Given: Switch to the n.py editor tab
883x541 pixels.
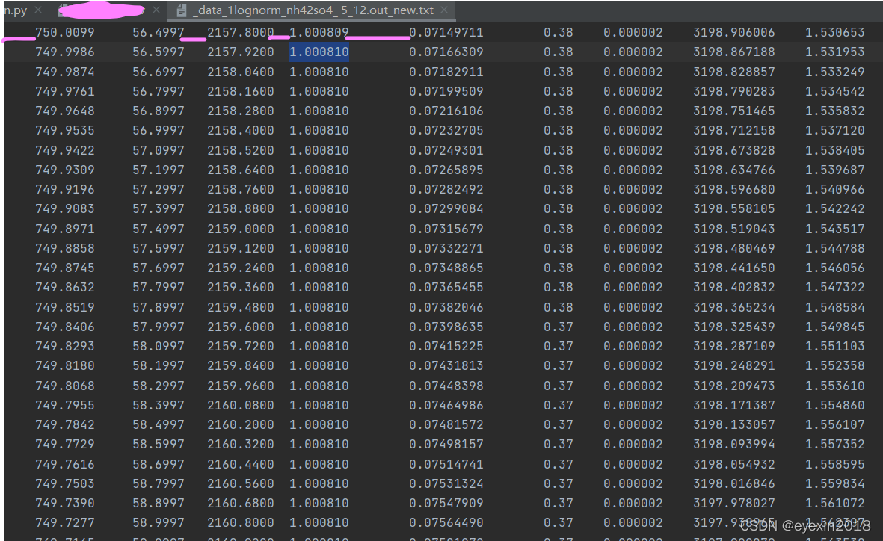Looking at the screenshot, I should [15, 10].
